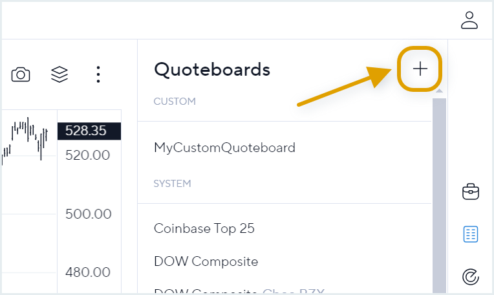
Task: Click the scrollbar up arrow
Action: [439, 91]
